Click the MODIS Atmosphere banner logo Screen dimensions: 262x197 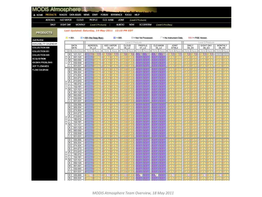[57, 9]
